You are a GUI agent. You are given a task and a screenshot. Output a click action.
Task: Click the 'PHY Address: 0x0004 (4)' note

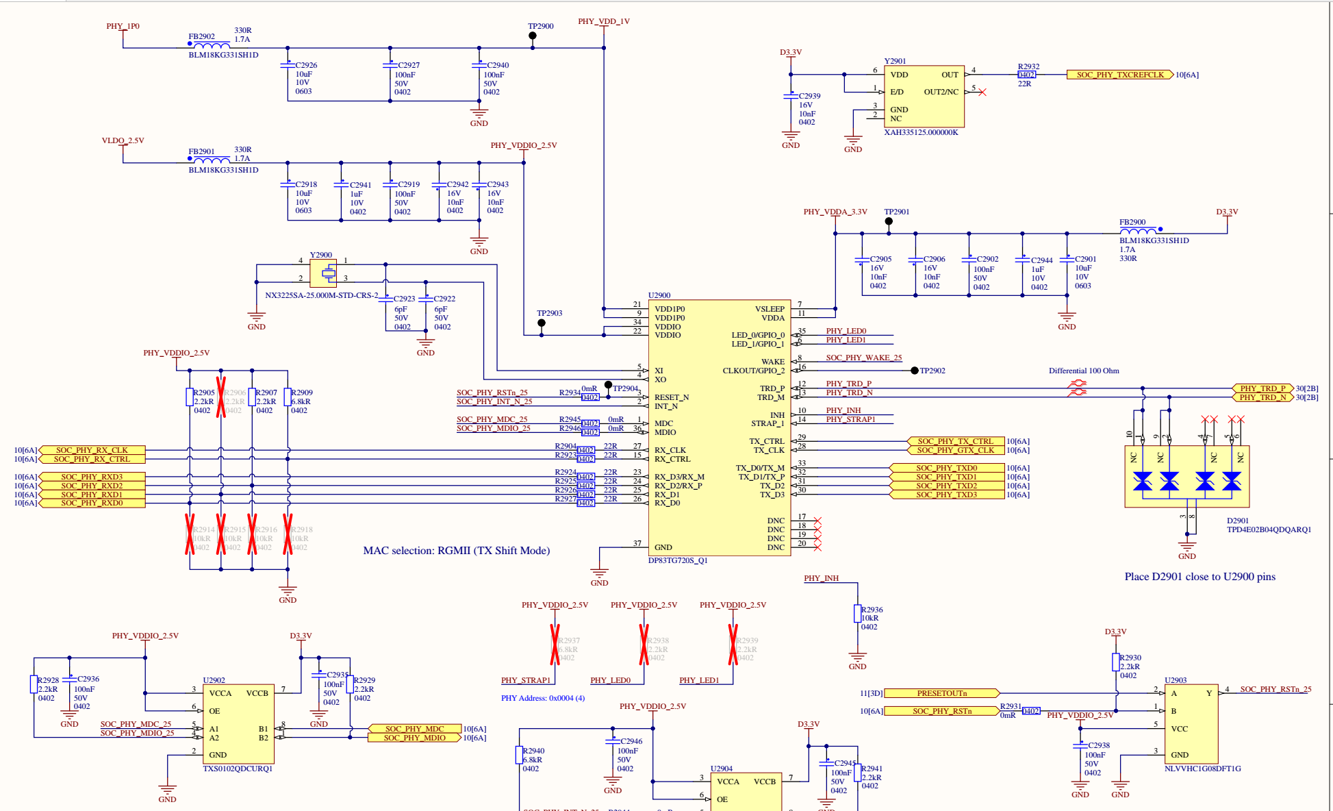(x=543, y=698)
